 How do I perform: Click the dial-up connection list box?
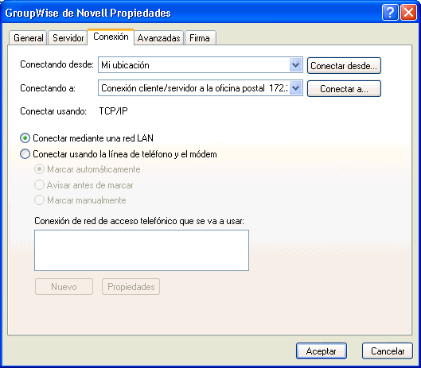[142, 250]
